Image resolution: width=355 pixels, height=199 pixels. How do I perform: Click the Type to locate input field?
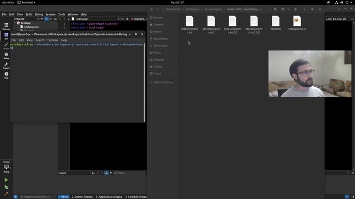[x=37, y=197]
